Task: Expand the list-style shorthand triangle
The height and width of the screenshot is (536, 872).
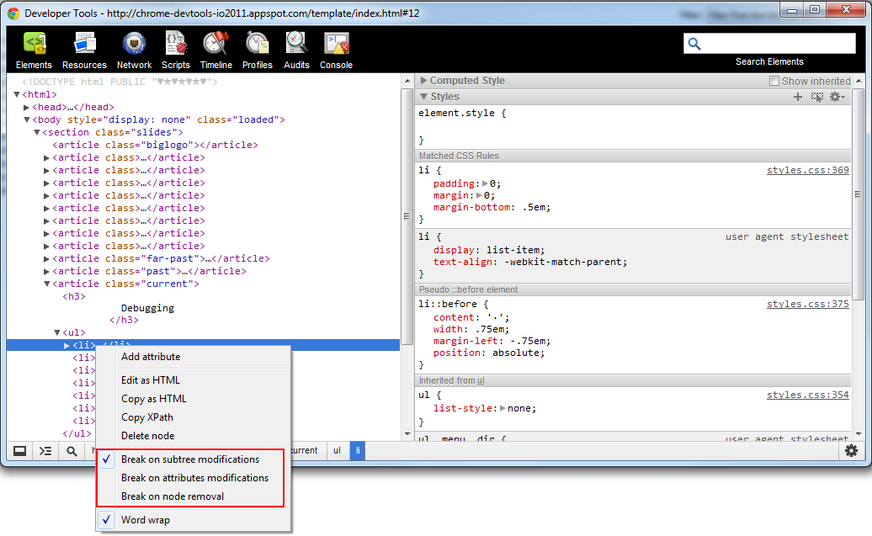Action: [x=502, y=408]
